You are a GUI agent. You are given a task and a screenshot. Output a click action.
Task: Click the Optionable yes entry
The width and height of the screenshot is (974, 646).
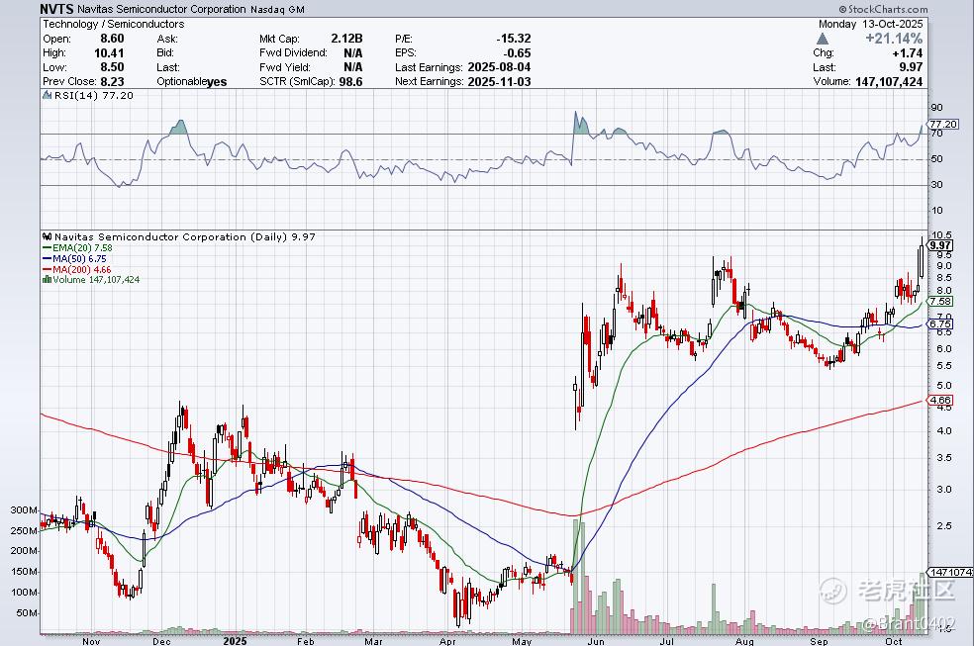pos(192,82)
